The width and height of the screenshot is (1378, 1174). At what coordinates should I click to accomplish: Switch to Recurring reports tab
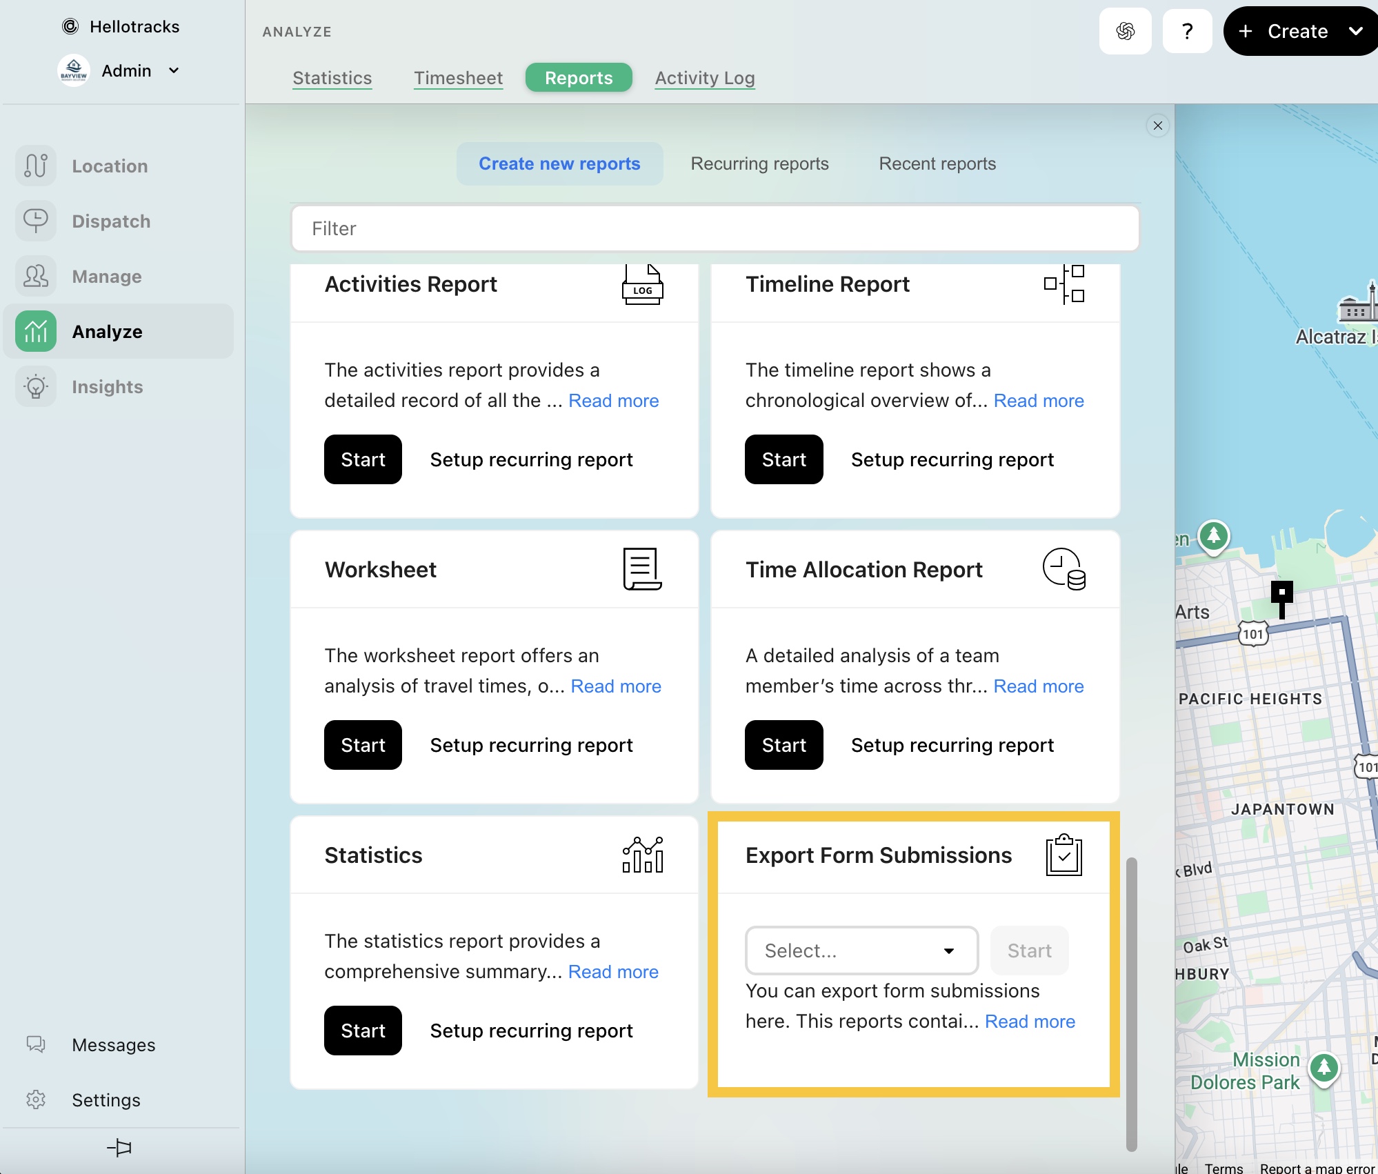pos(759,163)
